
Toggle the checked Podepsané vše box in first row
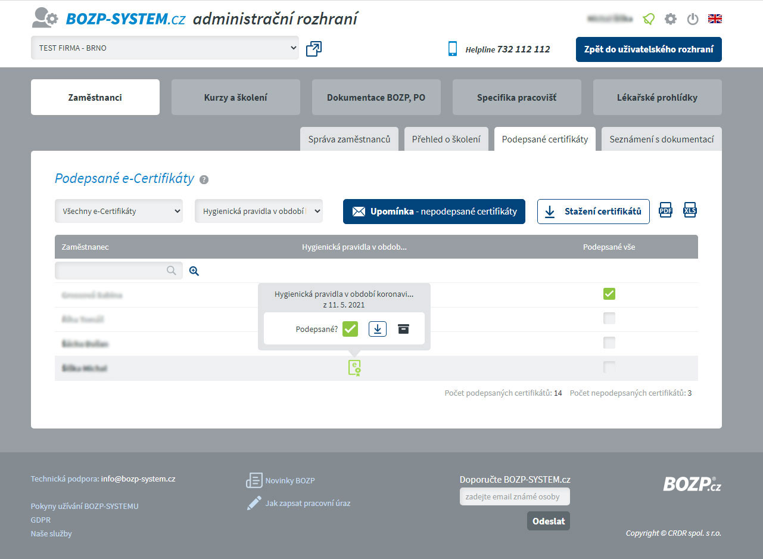[609, 293]
